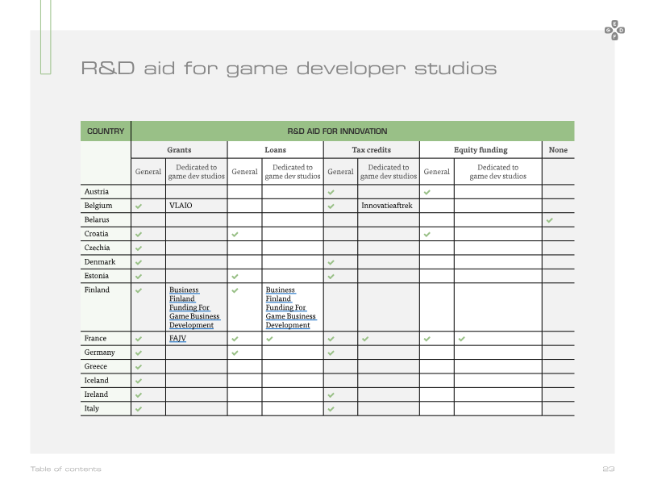
Task: Click the Equity funding column heading
Action: click(x=481, y=150)
